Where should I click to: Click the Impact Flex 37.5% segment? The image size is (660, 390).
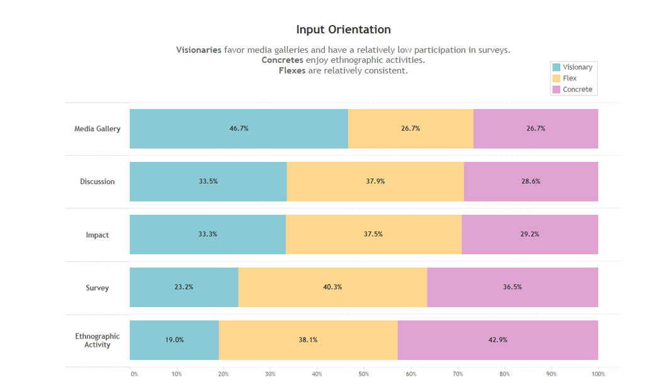pos(373,234)
